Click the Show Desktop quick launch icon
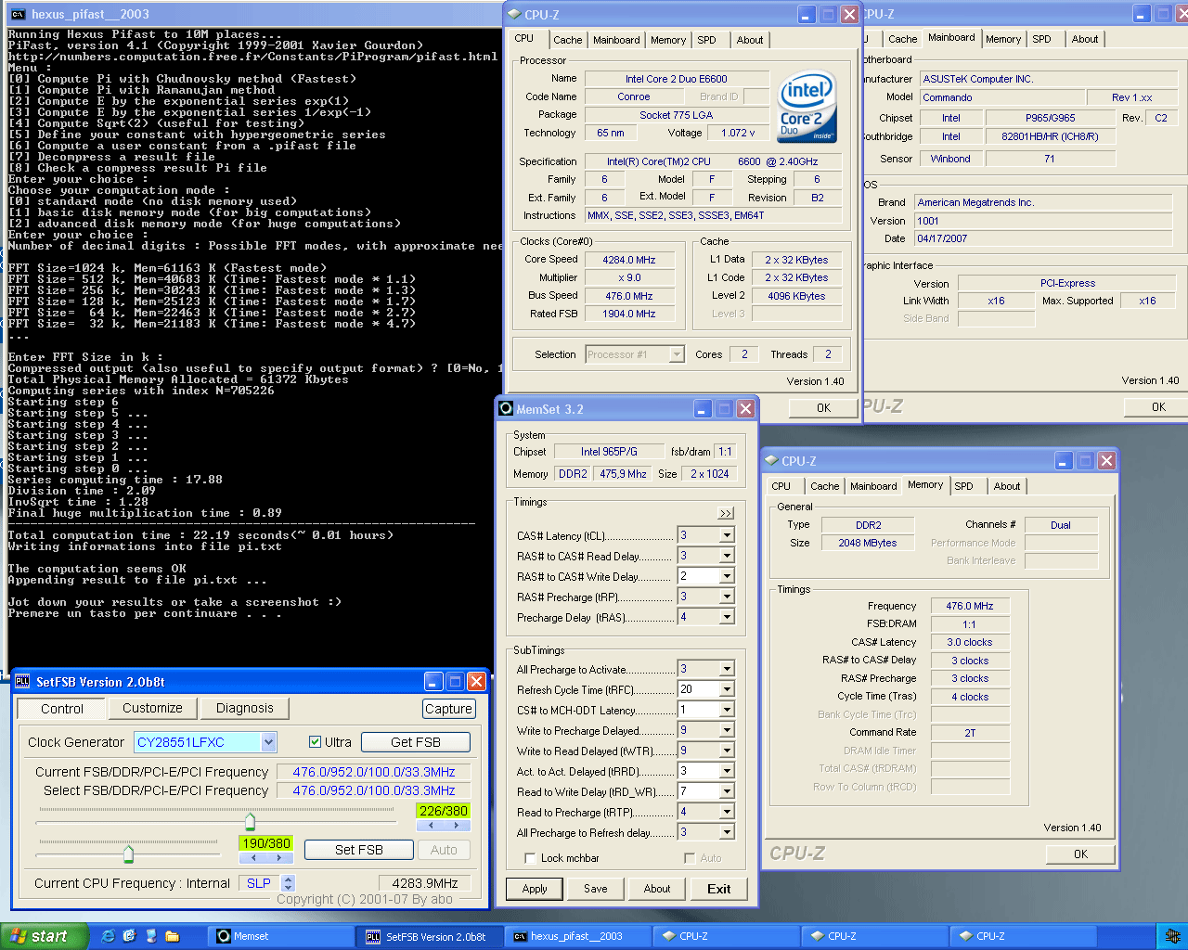The height and width of the screenshot is (950, 1188). 150,936
